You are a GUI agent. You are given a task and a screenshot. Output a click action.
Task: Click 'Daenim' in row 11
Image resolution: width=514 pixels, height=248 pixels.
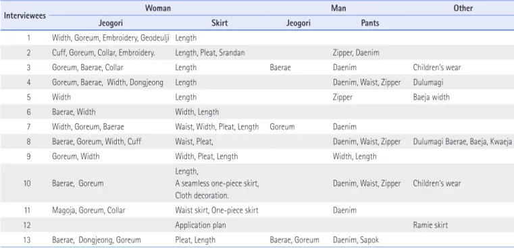(344, 210)
